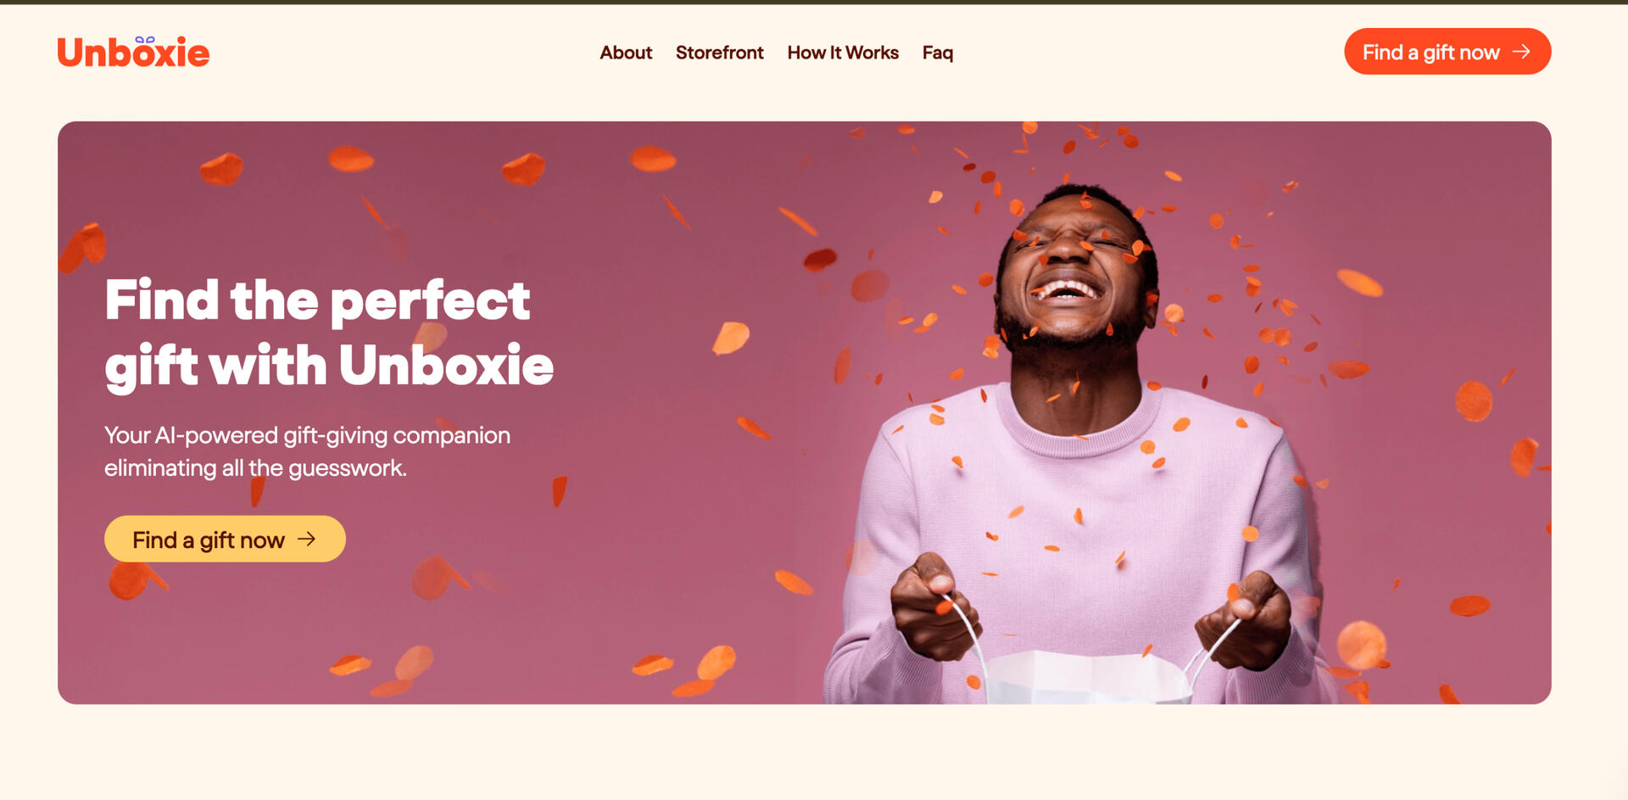Image resolution: width=1628 pixels, height=800 pixels.
Task: Open How It Works section
Action: (843, 53)
